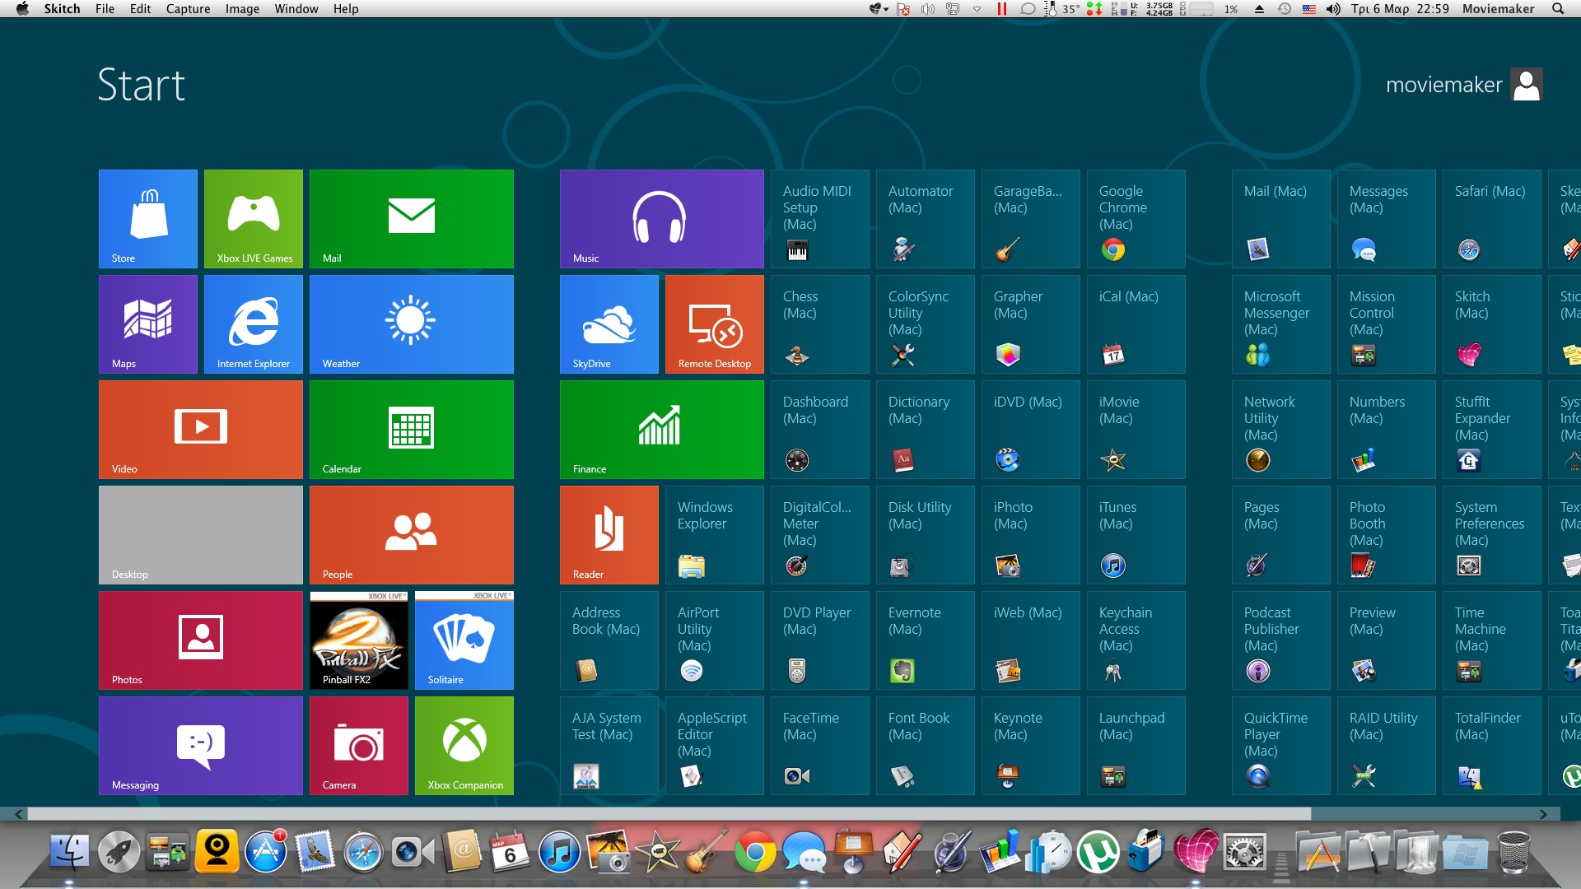Click the horizontal scrollbar thumb
Screen dimensions: 1581x889
tap(669, 814)
